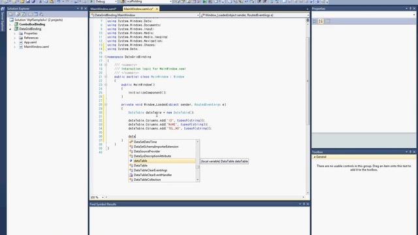Click the Properties icon in Solution Explorer toolbar
The height and width of the screenshot is (235, 418).
pos(11,14)
